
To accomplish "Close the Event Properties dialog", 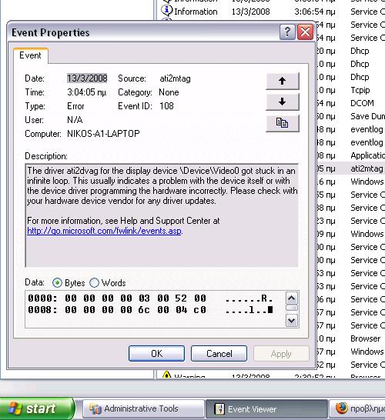I will (305, 32).
